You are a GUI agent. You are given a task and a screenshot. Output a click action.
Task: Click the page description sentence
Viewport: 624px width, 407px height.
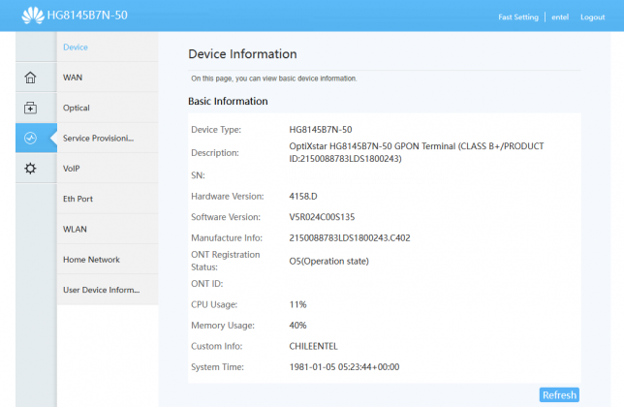tap(274, 78)
